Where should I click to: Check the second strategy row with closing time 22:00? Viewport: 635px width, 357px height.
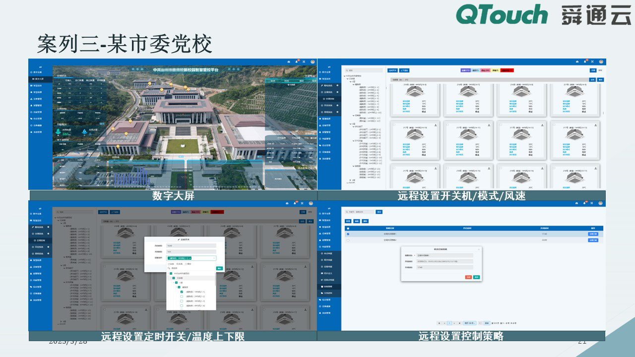(348, 240)
